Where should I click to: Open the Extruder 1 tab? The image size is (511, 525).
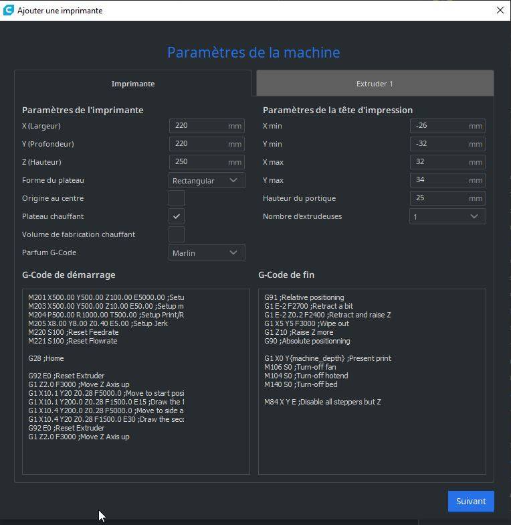pyautogui.click(x=375, y=84)
